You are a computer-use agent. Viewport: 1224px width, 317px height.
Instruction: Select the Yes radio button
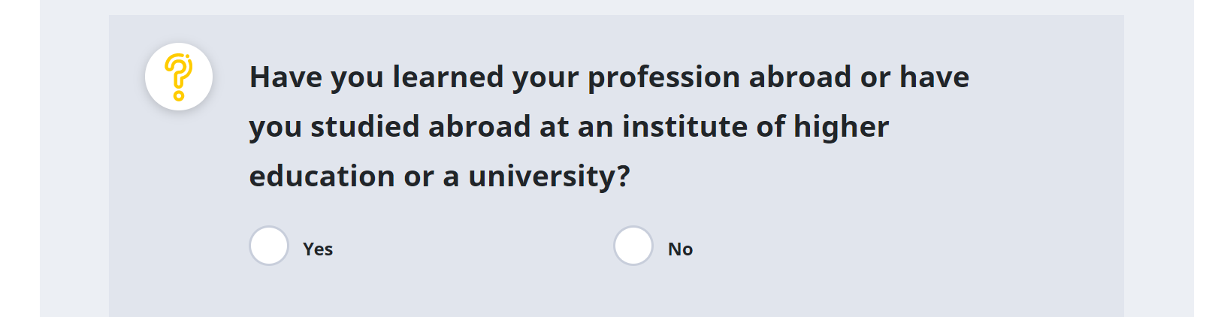point(269,246)
